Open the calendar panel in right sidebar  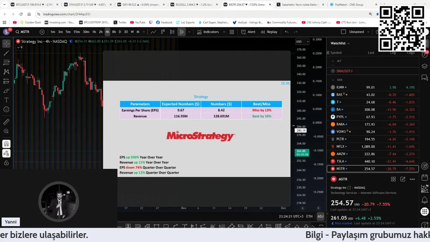(425, 178)
